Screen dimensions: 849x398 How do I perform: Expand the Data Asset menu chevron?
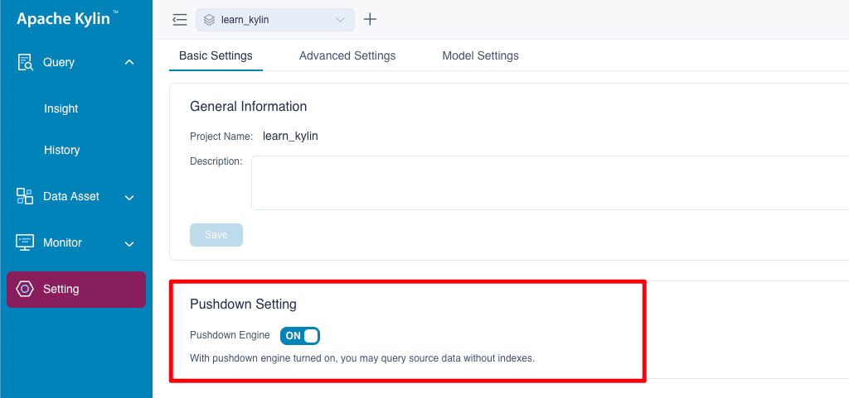[x=129, y=197]
